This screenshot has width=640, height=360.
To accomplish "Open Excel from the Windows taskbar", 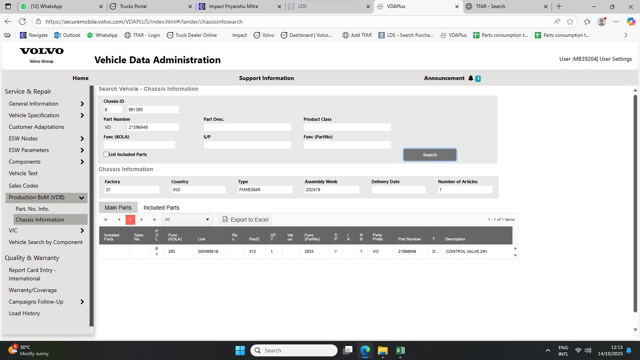I will 400,350.
